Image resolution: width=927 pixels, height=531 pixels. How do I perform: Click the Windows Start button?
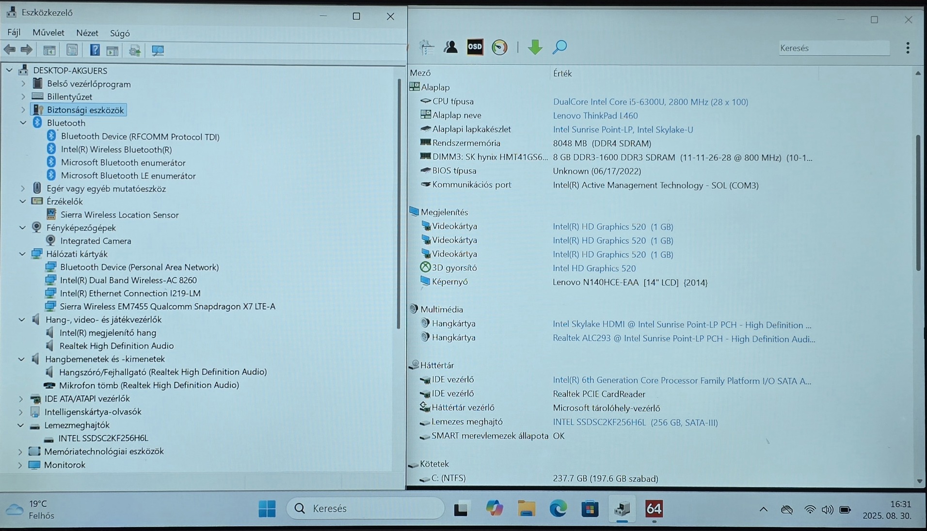pos(267,509)
